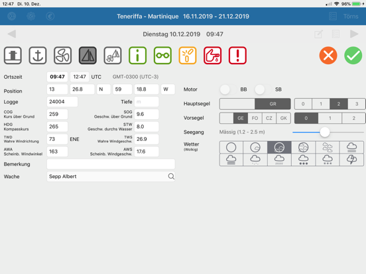Select the mostly cloudy weather icon

click(303, 147)
